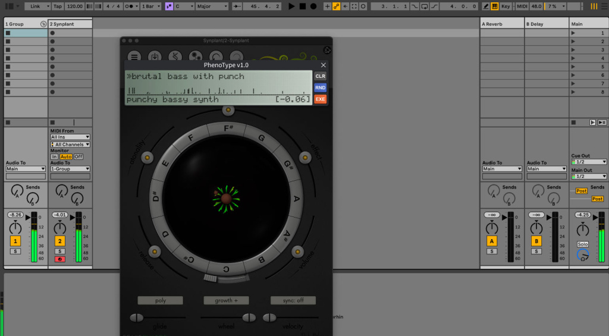Click the blue RND button
The height and width of the screenshot is (336, 609).
321,88
